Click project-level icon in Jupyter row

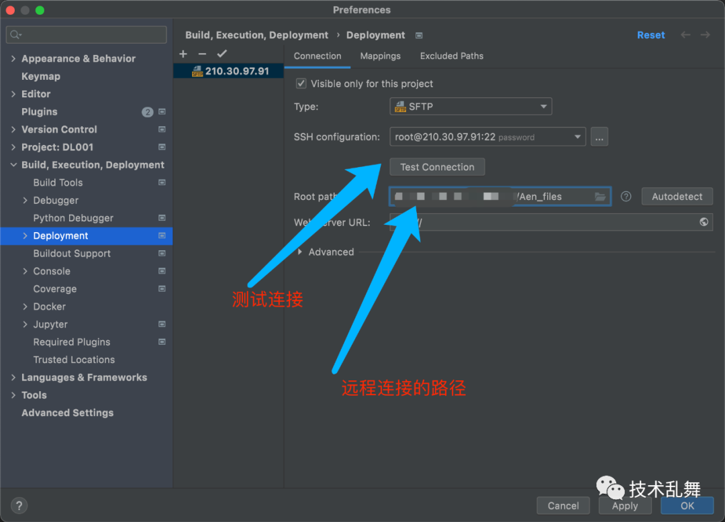[x=162, y=324]
